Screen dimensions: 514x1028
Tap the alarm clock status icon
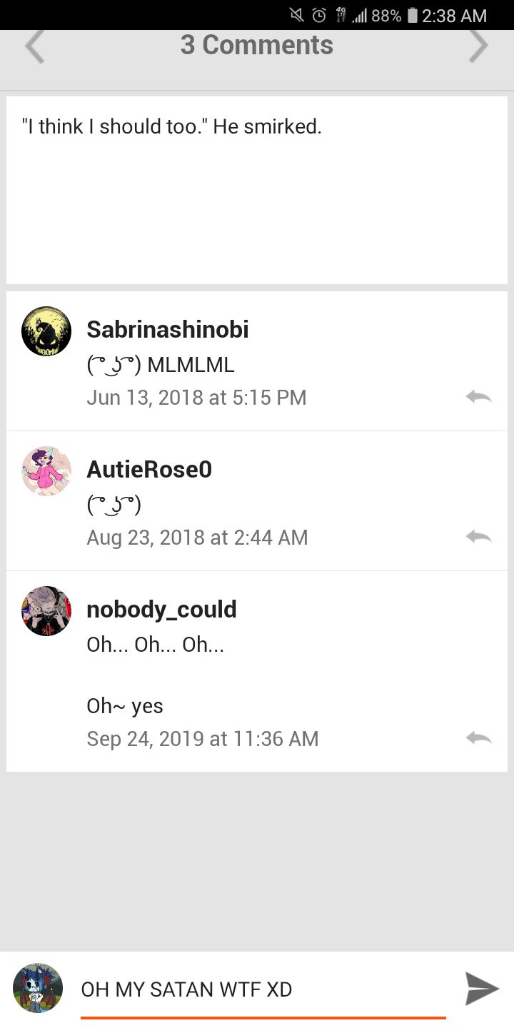point(319,15)
